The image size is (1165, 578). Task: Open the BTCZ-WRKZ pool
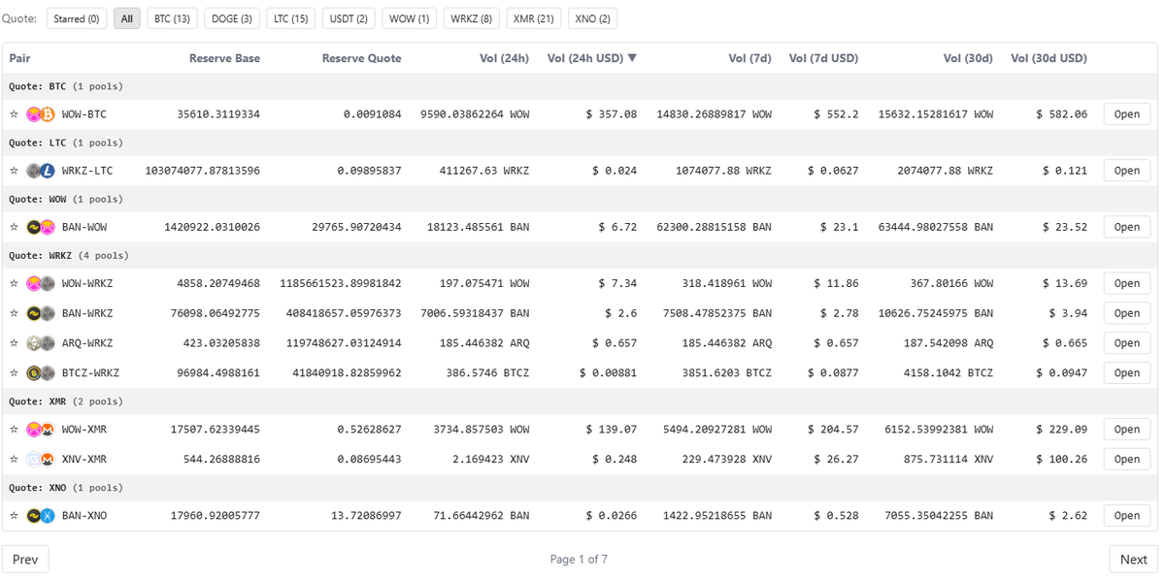tap(1126, 372)
